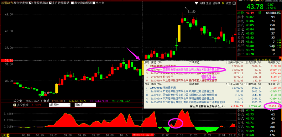Open the 5日累计 dropdown

[60, 105]
